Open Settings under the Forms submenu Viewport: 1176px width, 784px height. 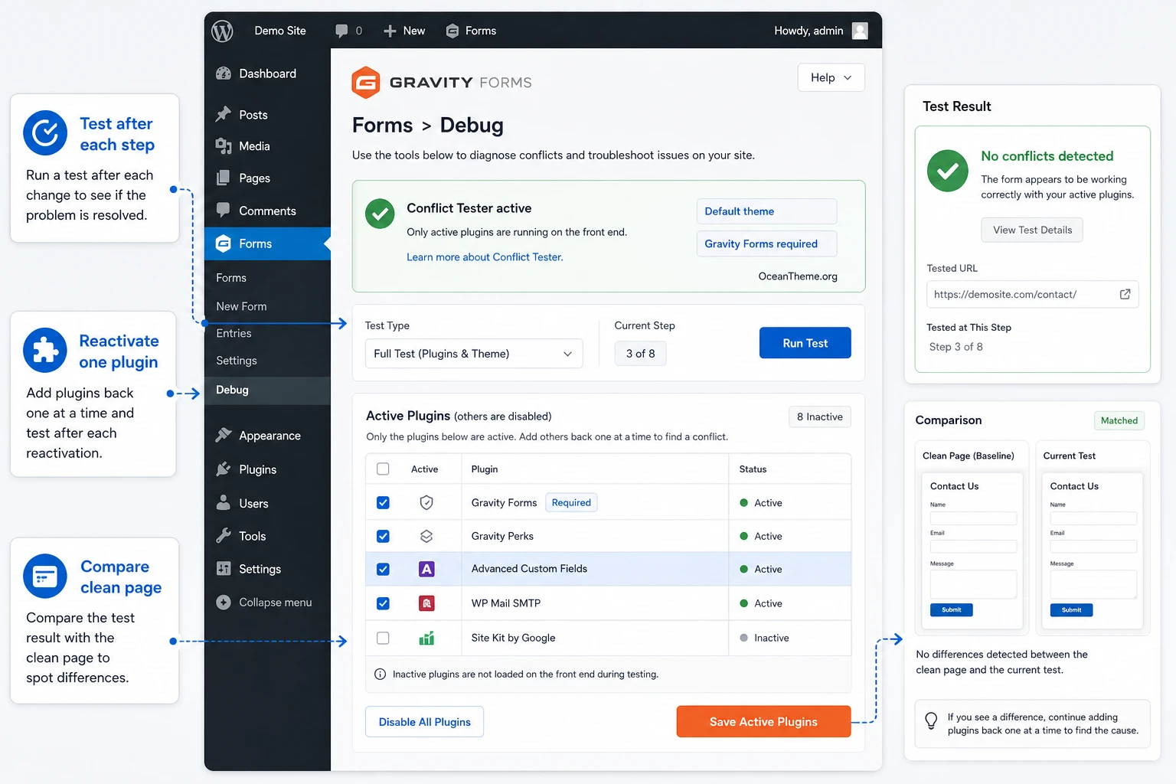pos(237,361)
